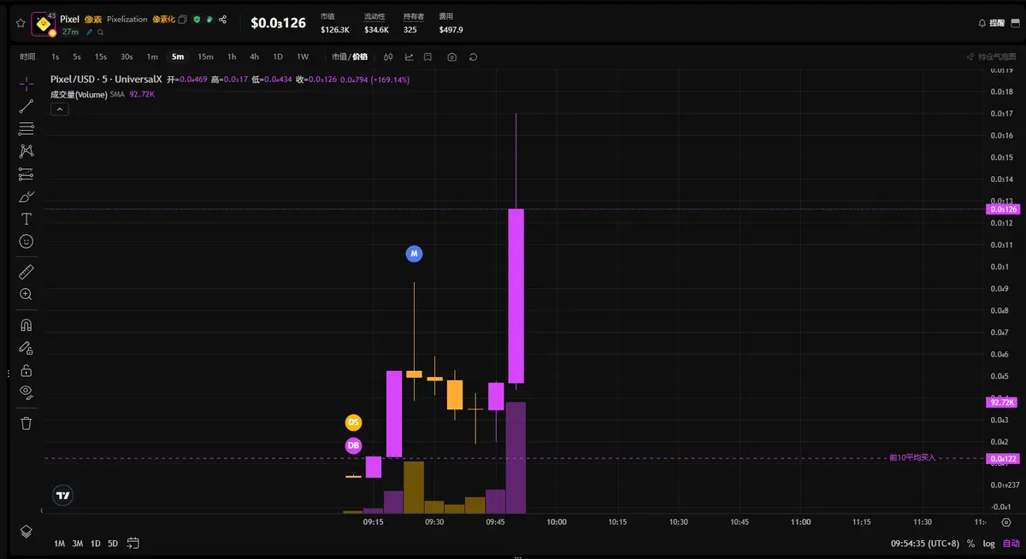Viewport: 1026px width, 559px height.
Task: Toggle magnet mode
Action: (x=27, y=325)
